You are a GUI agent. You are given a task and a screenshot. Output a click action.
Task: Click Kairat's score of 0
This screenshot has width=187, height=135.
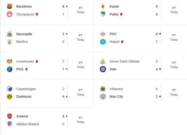click(157, 6)
